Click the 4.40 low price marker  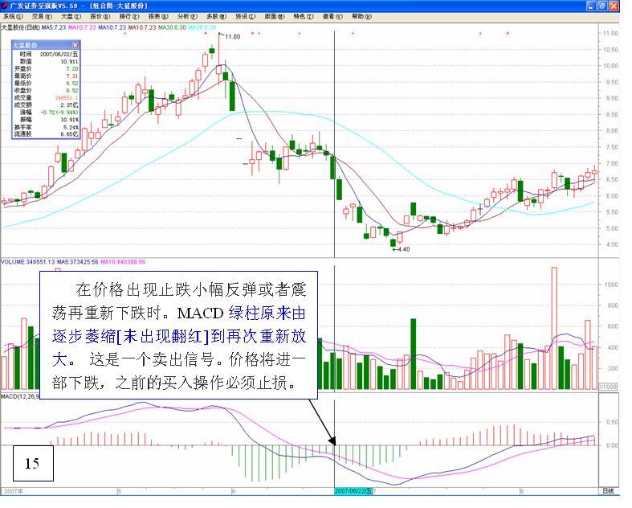pos(402,249)
